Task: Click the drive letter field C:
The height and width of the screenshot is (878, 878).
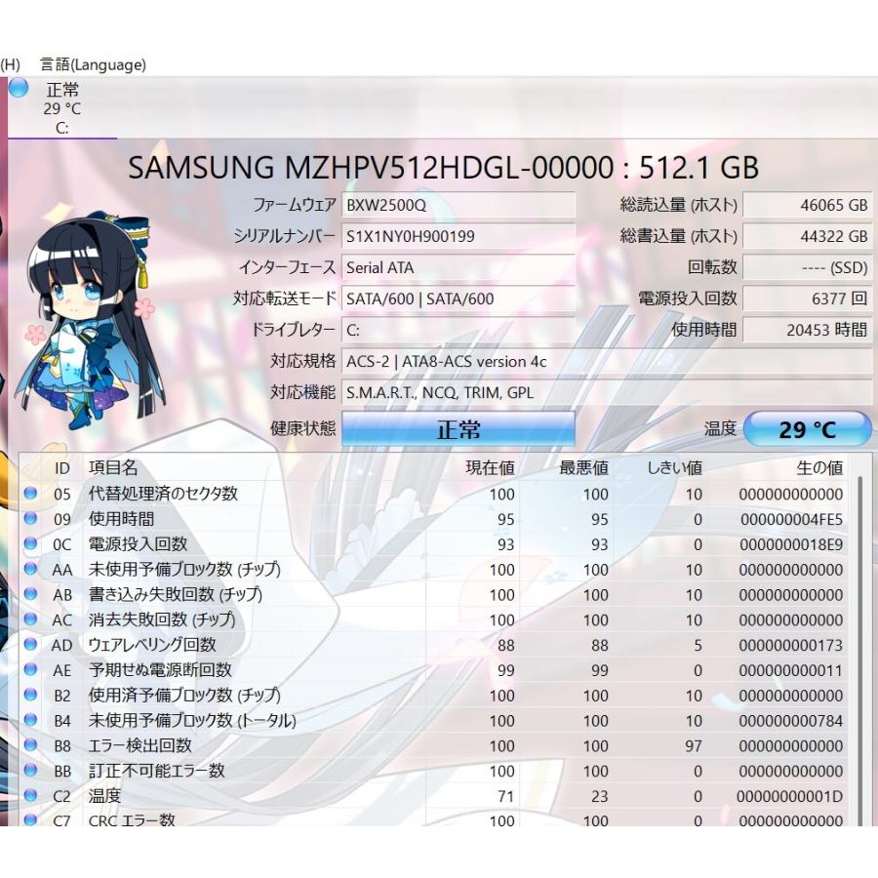Action: point(459,330)
